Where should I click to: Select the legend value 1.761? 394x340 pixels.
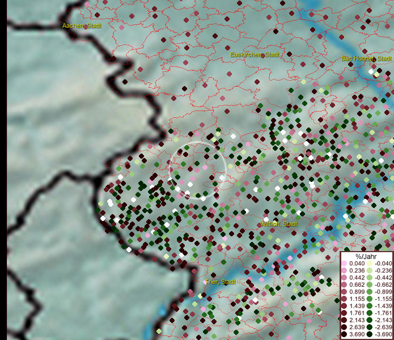tap(357, 313)
